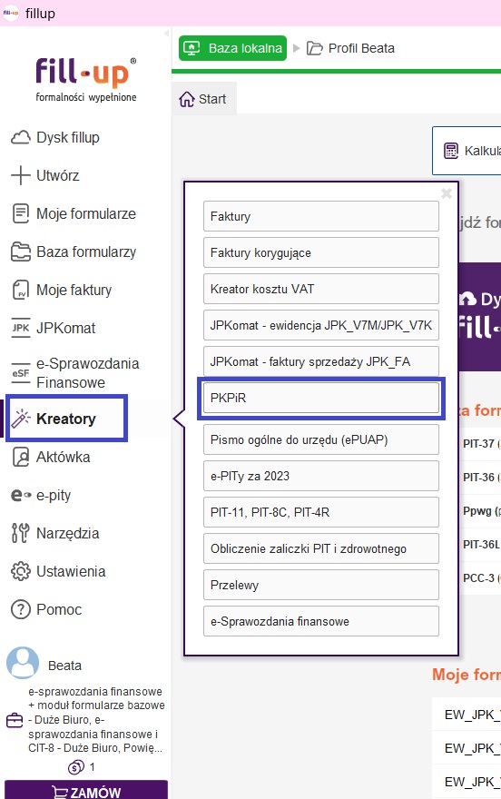Click the Aktówka briefcase icon
Viewport: 501px width, 799px height.
click(20, 457)
